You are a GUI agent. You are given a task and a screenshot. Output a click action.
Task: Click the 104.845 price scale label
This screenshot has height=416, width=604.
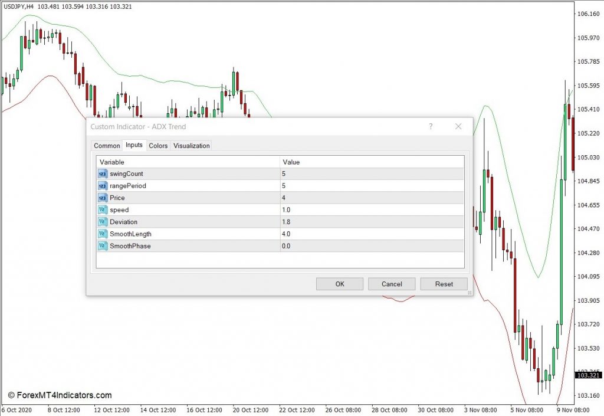[588, 181]
